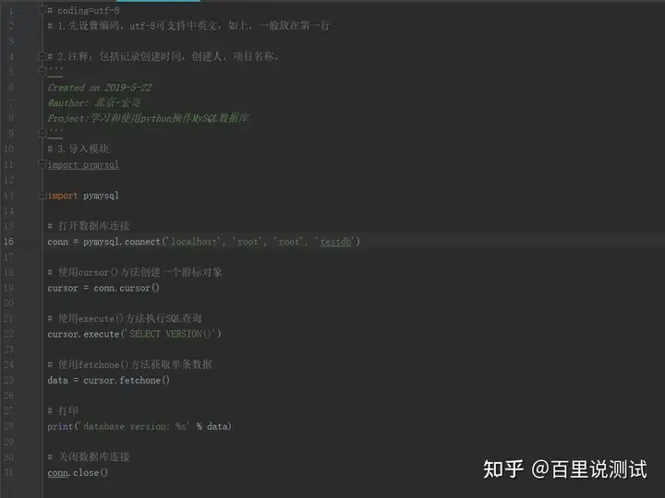Collapse fold marker on line 4 comment
This screenshot has width=665, height=498.
(42, 55)
